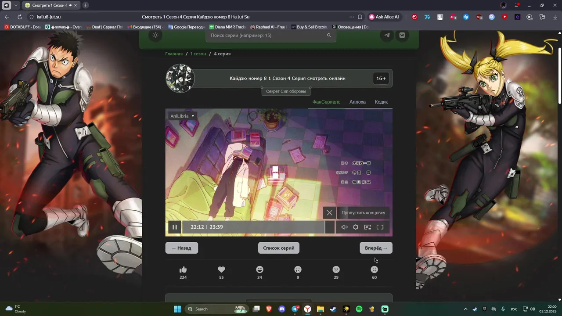Click the kaiju8-jut.su address bar
This screenshot has width=562, height=316.
coord(49,17)
